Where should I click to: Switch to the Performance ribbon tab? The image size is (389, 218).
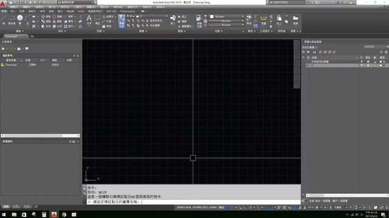pos(128,11)
